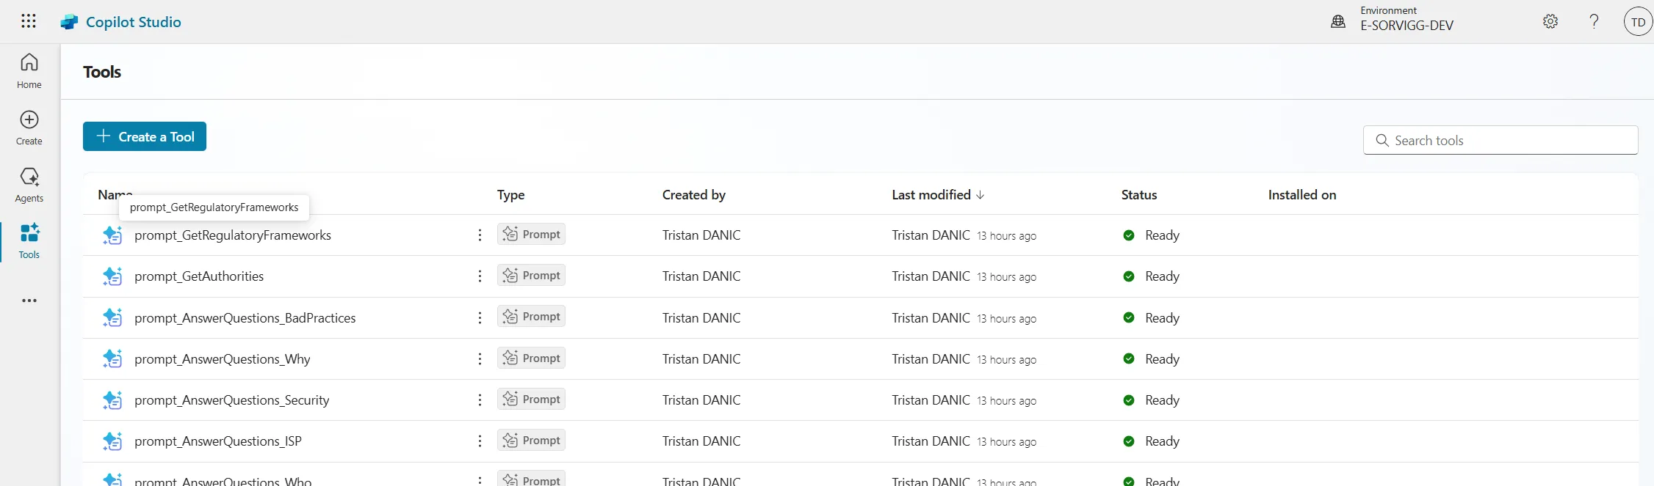Click the Ready status icon for prompt_GetAuthorities
The width and height of the screenshot is (1654, 486).
point(1129,276)
